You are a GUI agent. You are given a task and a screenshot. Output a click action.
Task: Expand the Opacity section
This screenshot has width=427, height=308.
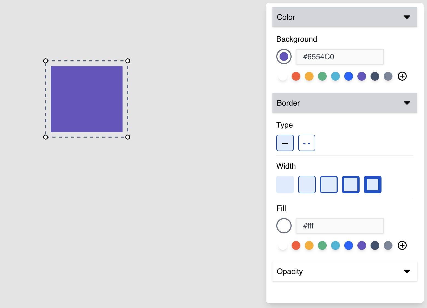tap(407, 272)
